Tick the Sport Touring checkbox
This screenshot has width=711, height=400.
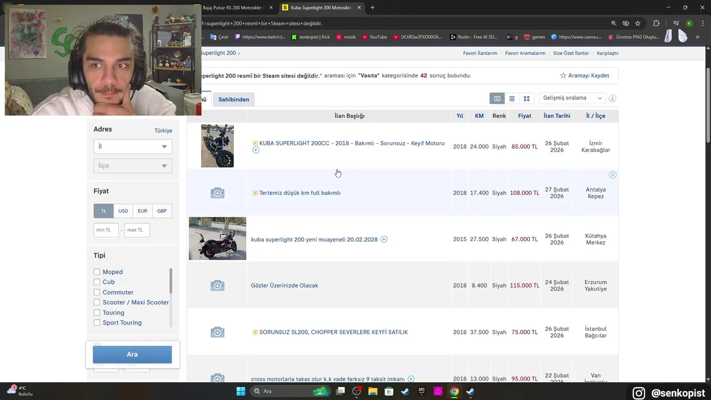pos(97,323)
